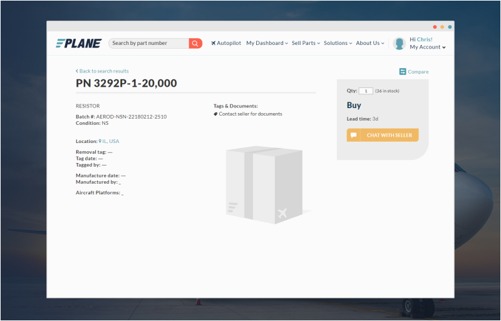Click the placeholder box product image
The image size is (501, 321).
coord(264,185)
